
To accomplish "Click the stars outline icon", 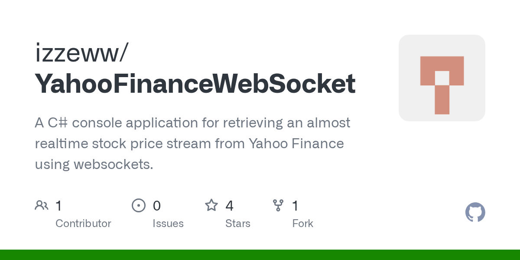I will click(x=211, y=205).
